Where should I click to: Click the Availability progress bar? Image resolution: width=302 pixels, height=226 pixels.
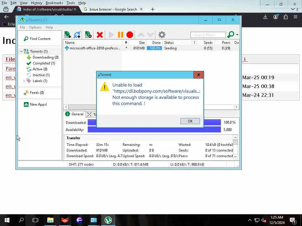pyautogui.click(x=154, y=129)
